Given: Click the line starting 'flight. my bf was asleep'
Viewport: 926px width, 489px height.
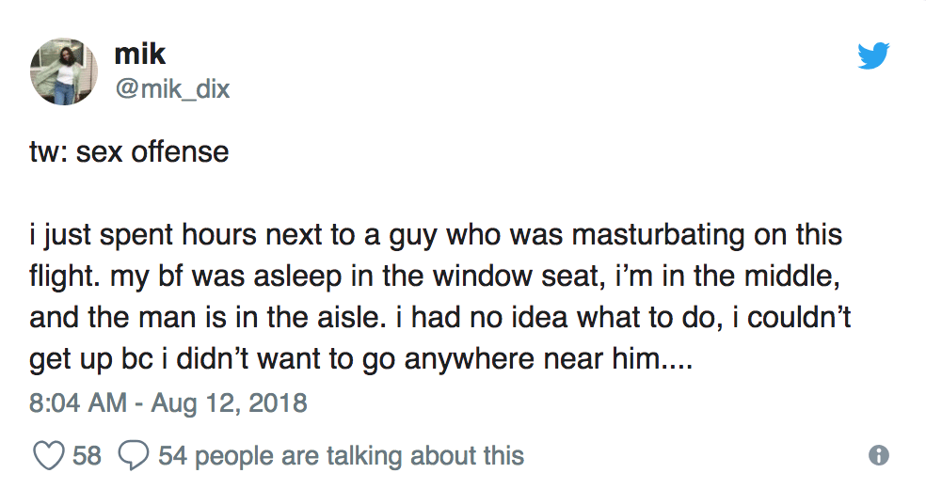Looking at the screenshot, I should pyautogui.click(x=435, y=276).
